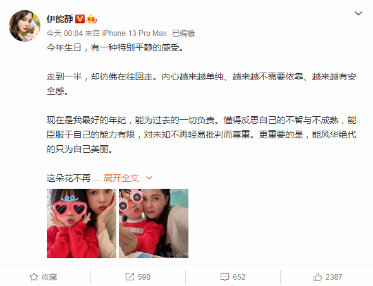Click the 已编辑 edited label
Screen dimensions: 373x286
click(x=183, y=33)
